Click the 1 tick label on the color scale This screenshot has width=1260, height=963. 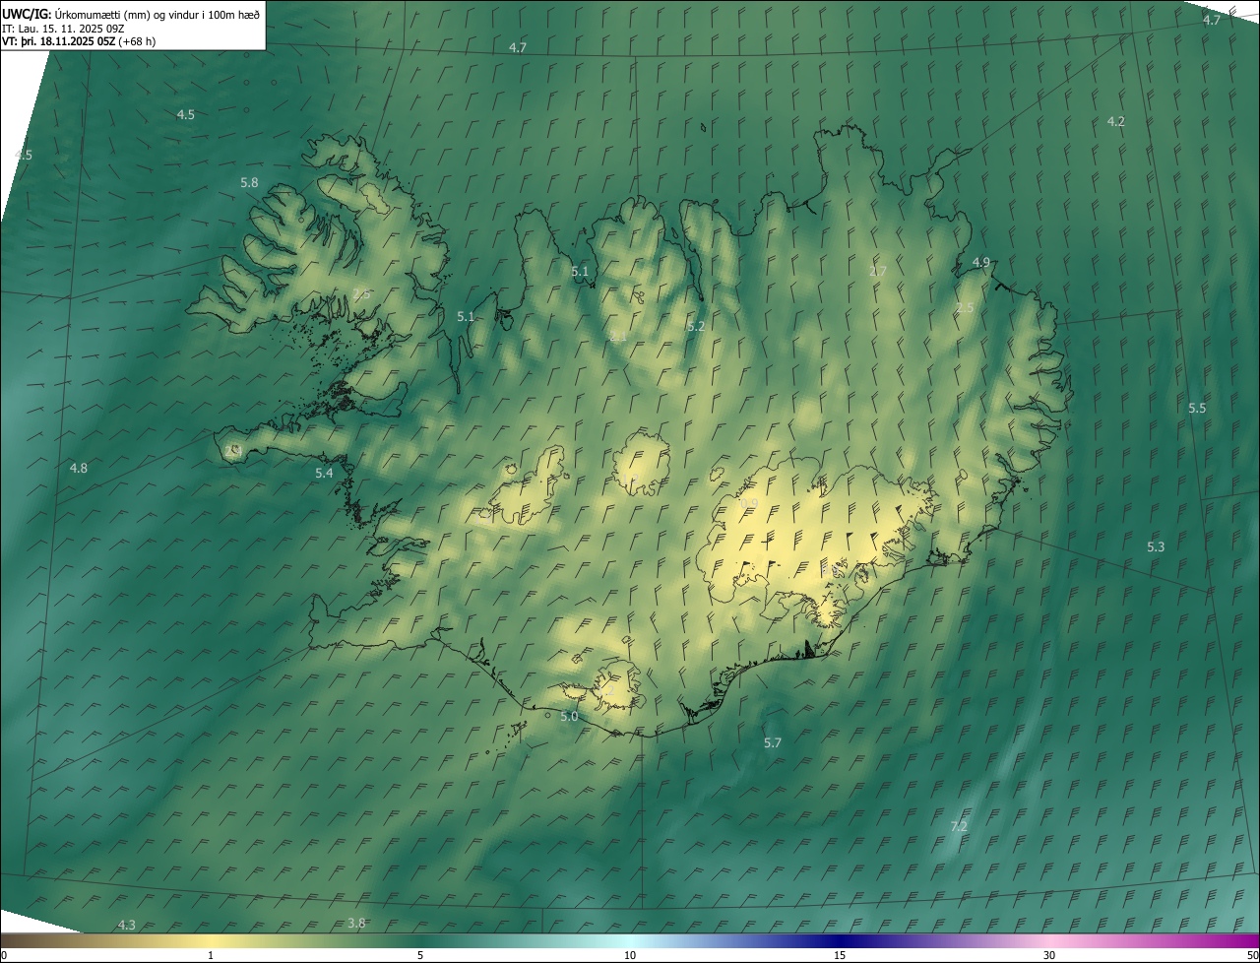click(211, 956)
